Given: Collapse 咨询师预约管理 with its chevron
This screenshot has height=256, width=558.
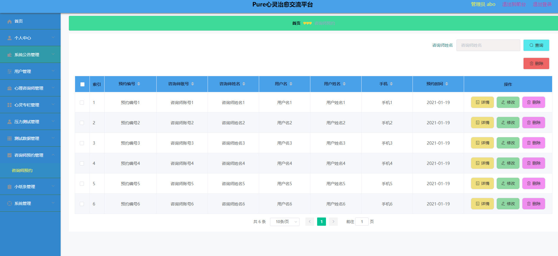Looking at the screenshot, I should (x=53, y=155).
